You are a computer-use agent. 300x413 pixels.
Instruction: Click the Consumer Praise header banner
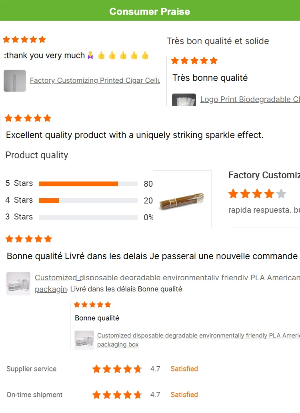(x=150, y=11)
